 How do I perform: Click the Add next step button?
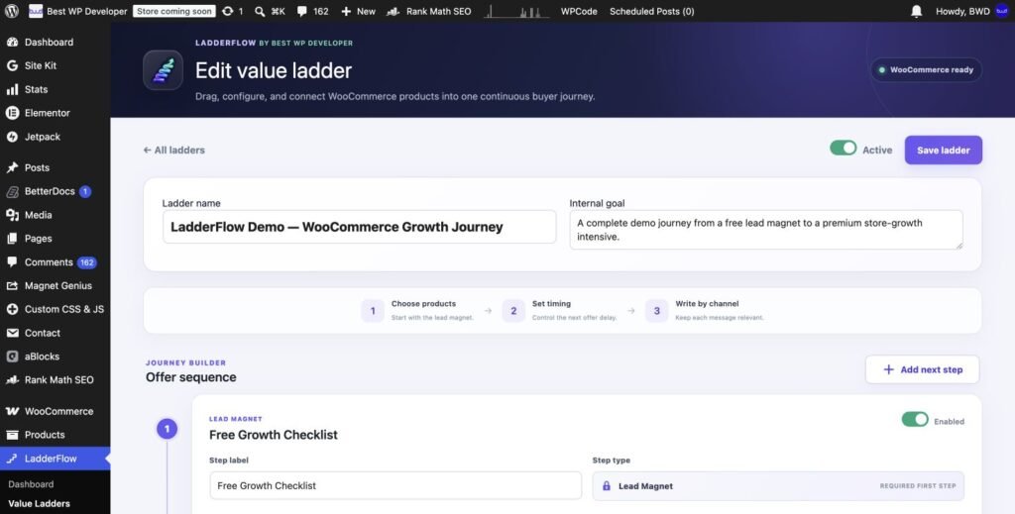point(923,369)
